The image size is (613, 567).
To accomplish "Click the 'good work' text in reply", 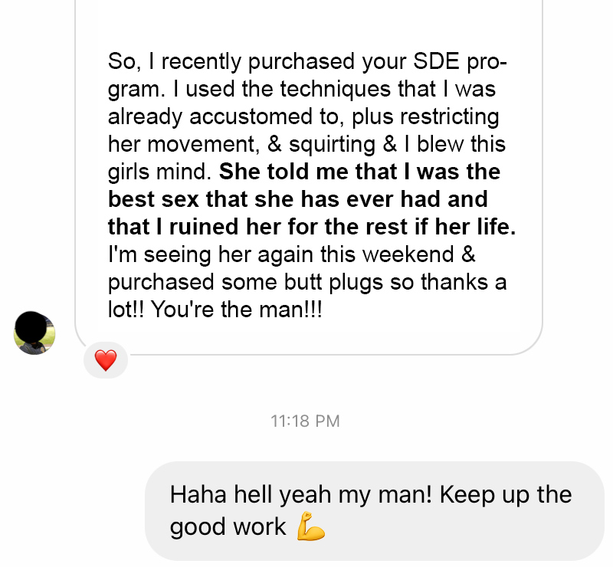I will coord(228,526).
